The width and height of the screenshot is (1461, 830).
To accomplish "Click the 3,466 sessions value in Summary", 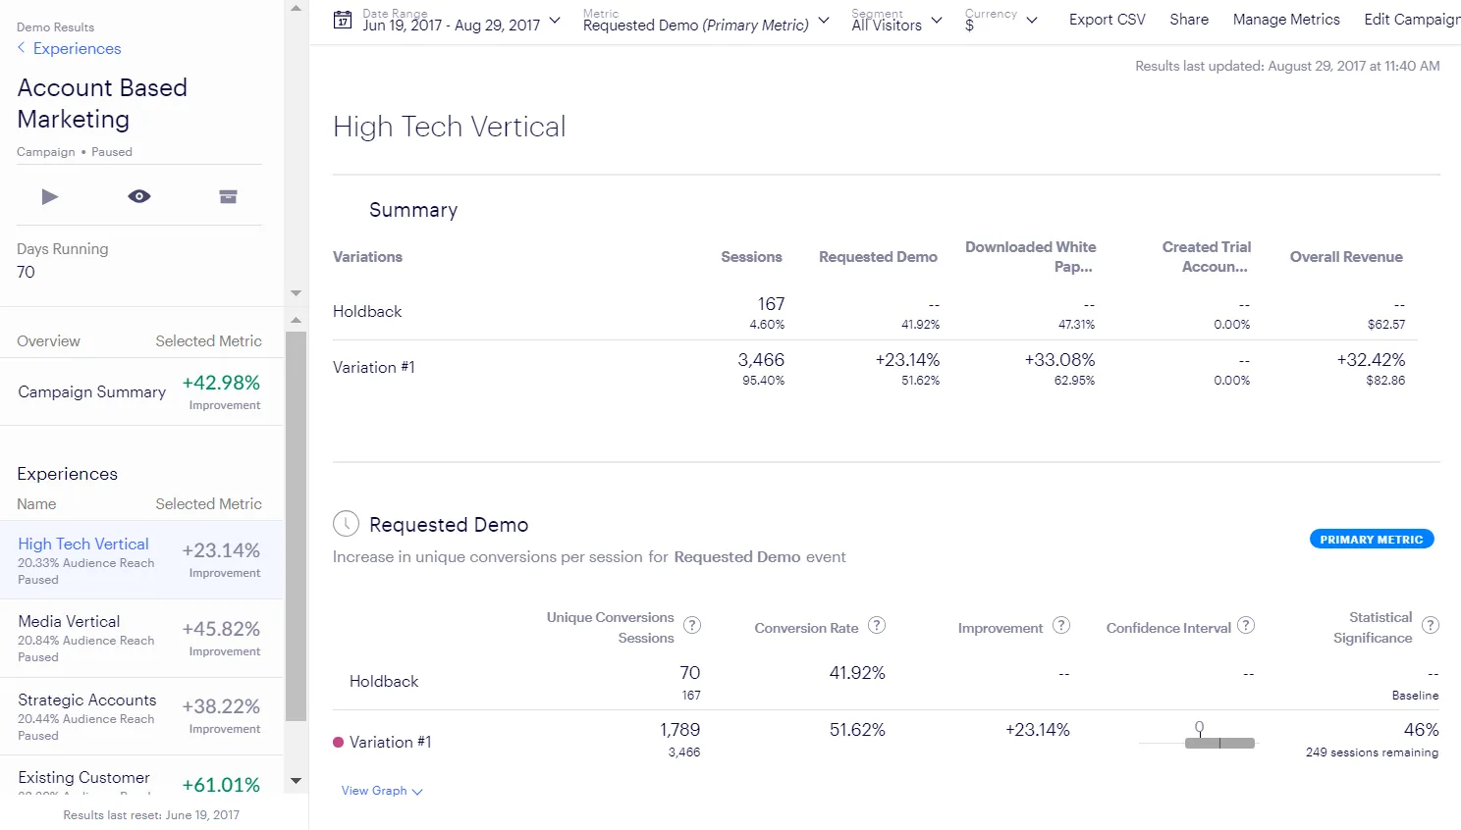I will (x=761, y=360).
